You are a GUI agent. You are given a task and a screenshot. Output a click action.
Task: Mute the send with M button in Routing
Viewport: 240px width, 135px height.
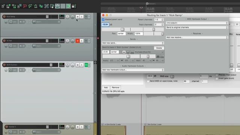tap(124, 52)
